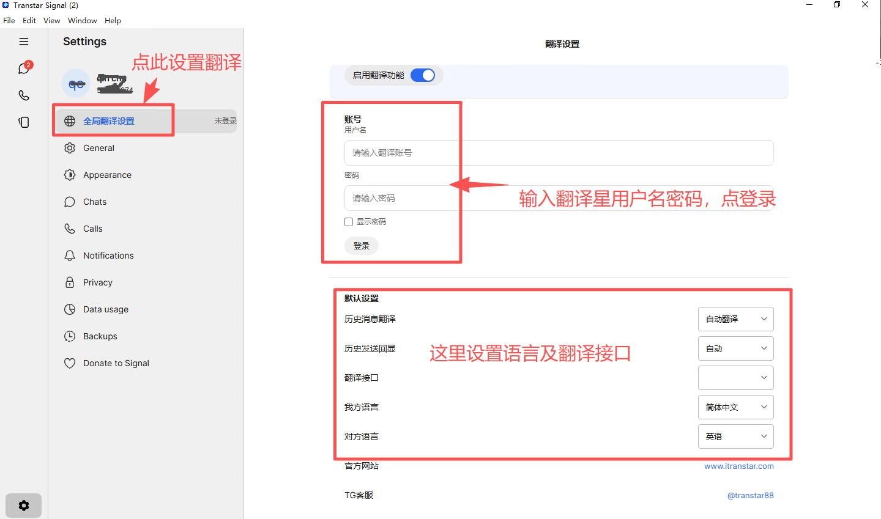Select the Appearance settings item
This screenshot has height=519, width=881.
pos(107,175)
